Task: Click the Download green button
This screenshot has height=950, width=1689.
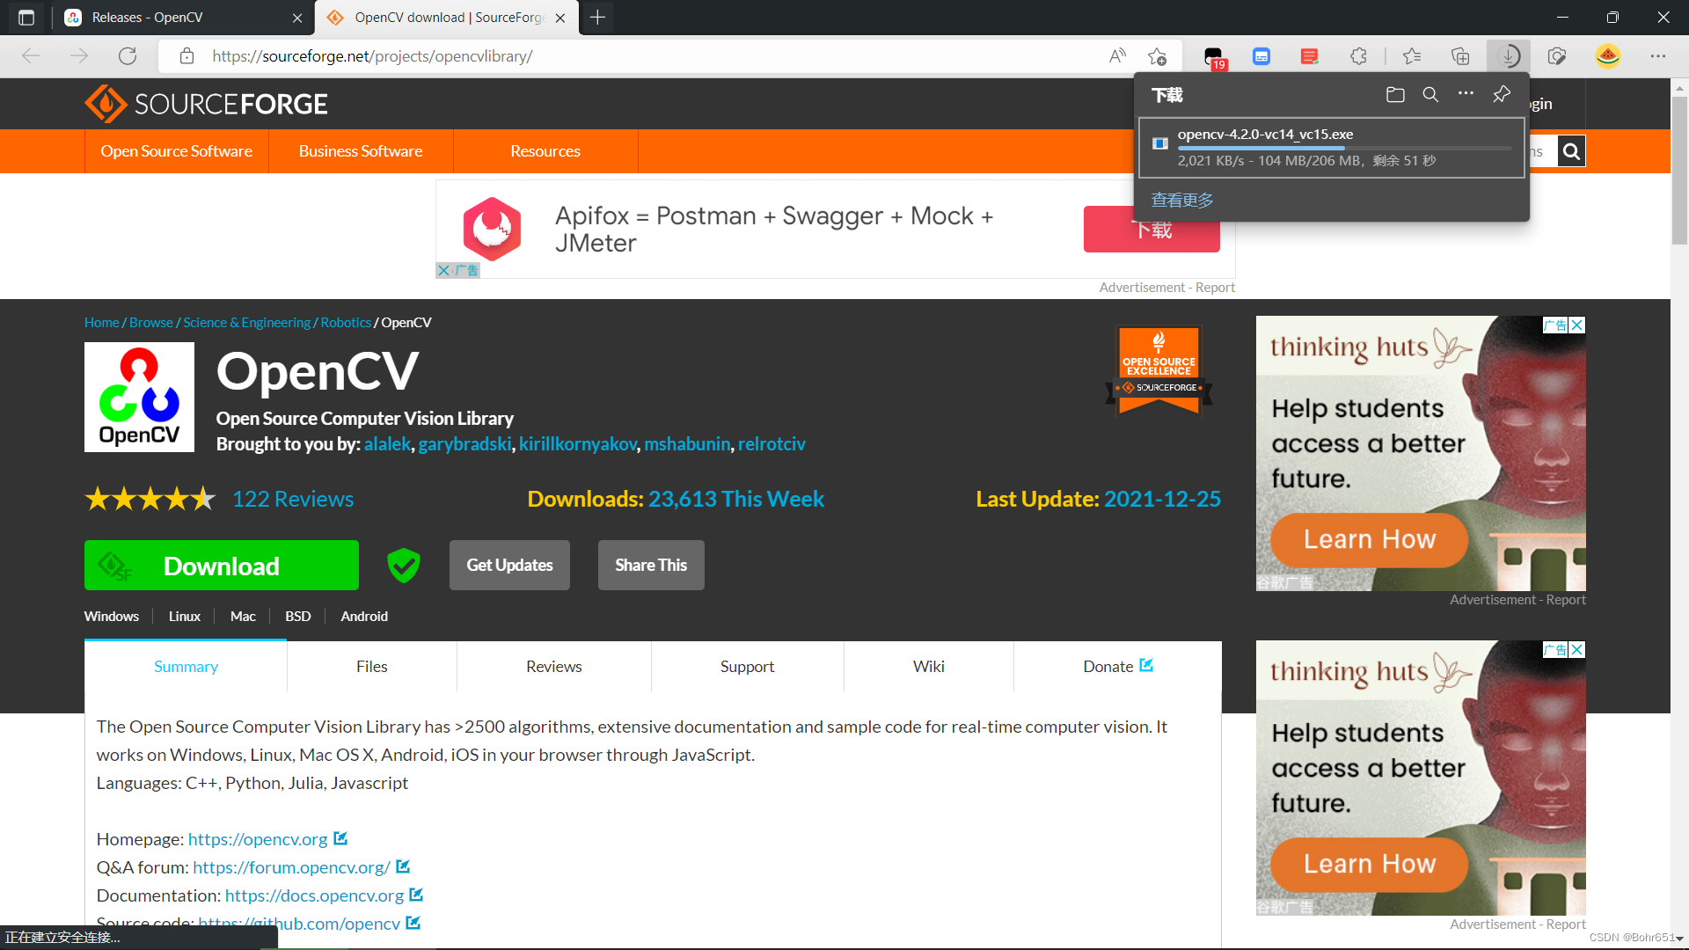Action: (222, 565)
